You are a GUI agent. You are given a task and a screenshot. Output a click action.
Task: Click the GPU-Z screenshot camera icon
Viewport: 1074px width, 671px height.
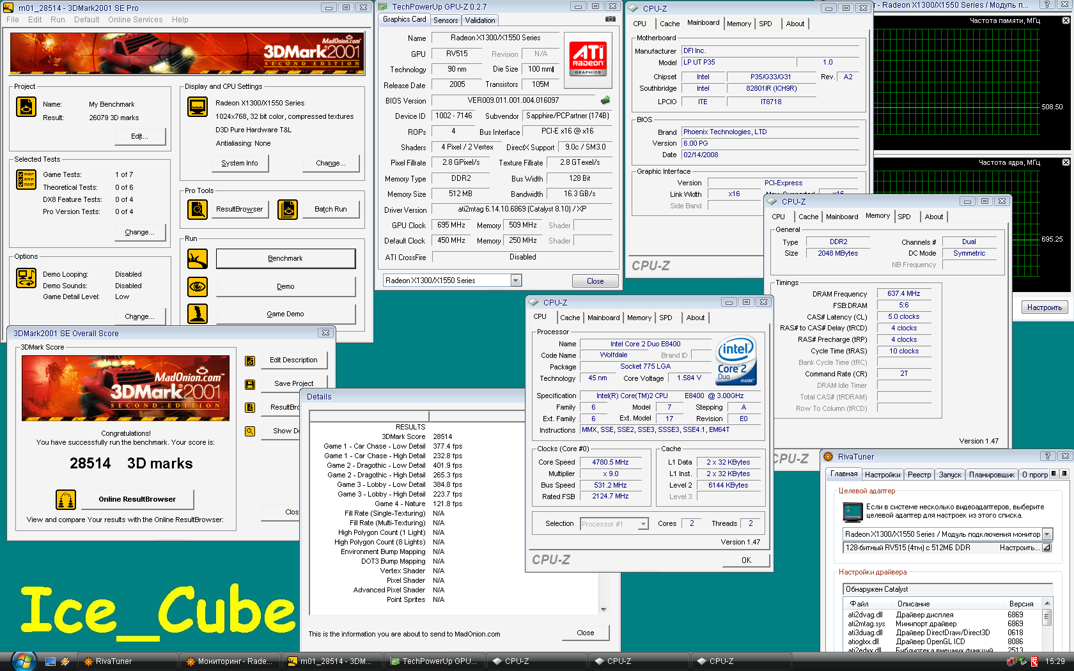pyautogui.click(x=611, y=19)
